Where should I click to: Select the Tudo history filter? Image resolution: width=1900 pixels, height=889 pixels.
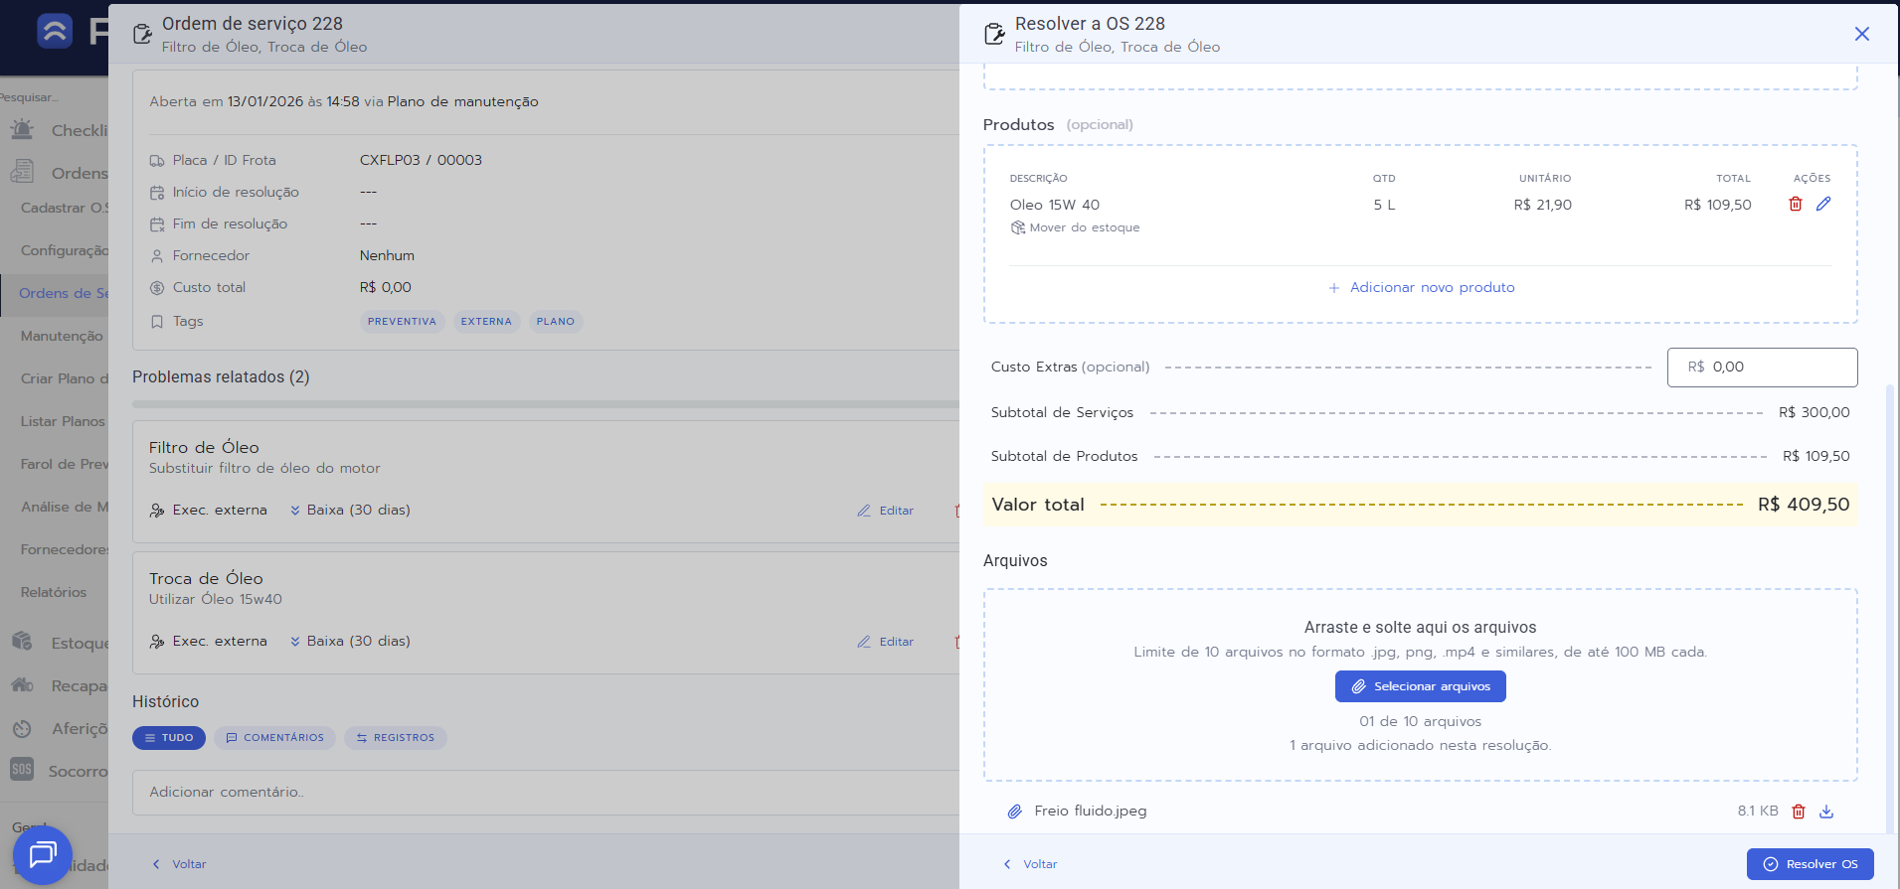169,738
